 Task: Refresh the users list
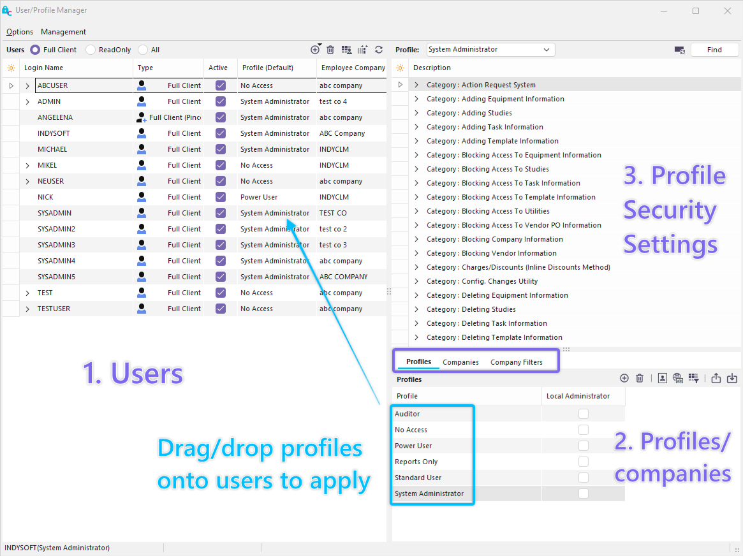point(379,50)
